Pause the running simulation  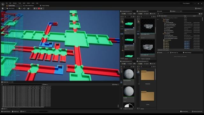34,9
